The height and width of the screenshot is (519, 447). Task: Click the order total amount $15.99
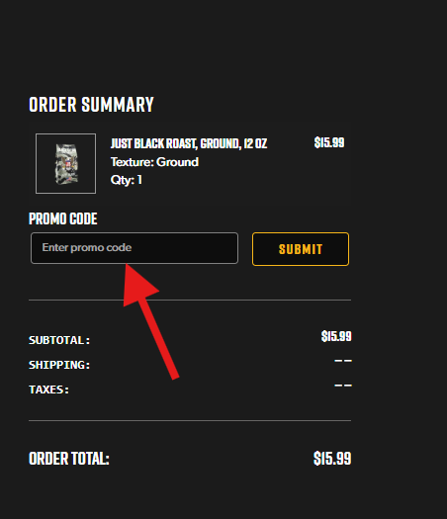coord(332,459)
